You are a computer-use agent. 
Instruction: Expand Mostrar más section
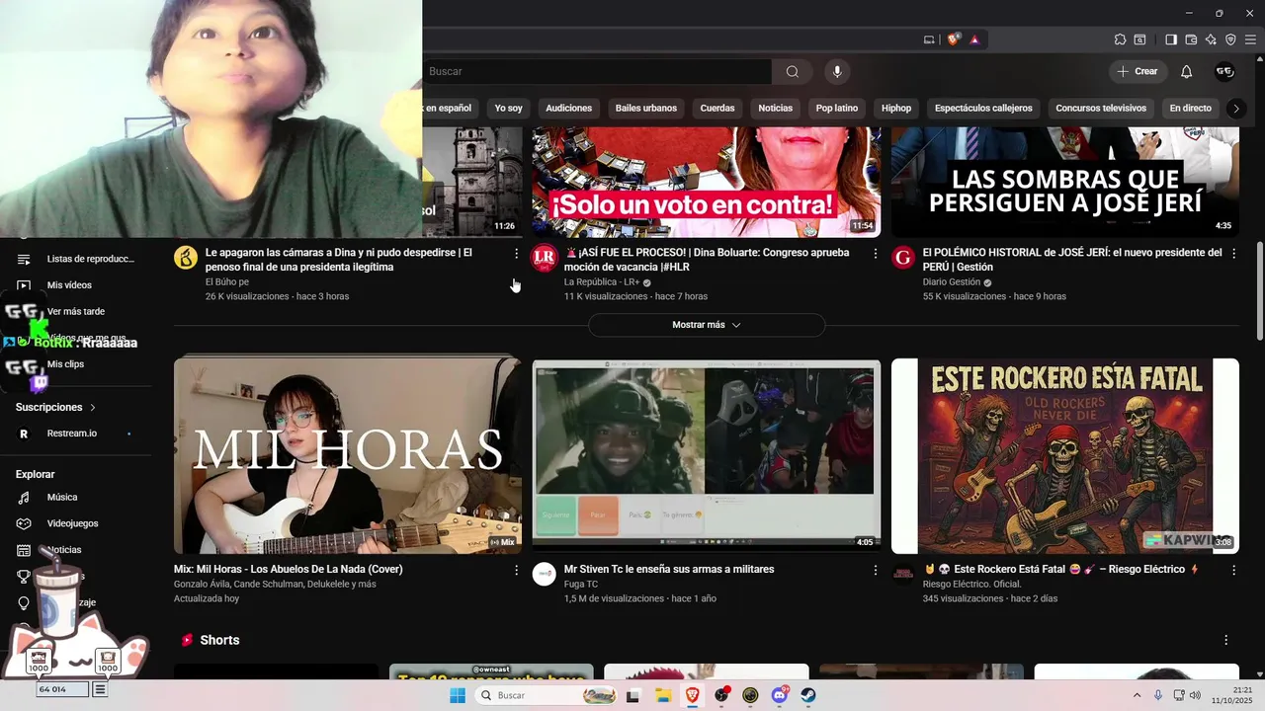(x=707, y=325)
